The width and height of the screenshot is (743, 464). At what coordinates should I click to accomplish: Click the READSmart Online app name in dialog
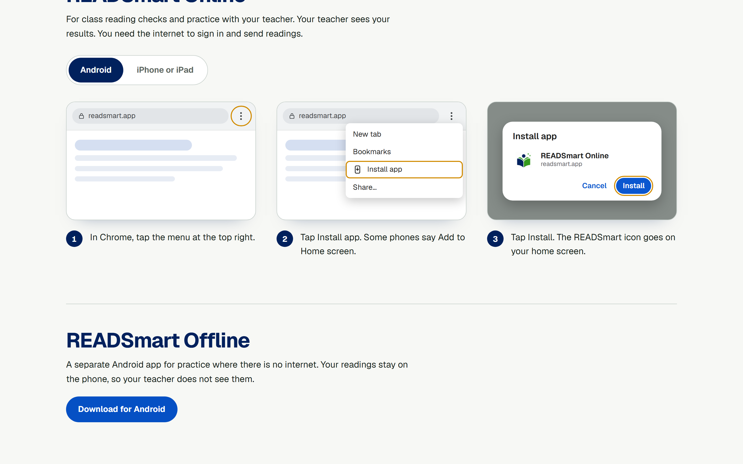pos(575,156)
